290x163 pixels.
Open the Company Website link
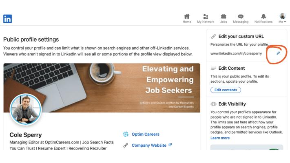pyautogui.click(x=149, y=145)
